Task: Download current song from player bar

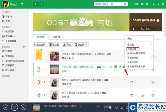Action: coord(122,108)
